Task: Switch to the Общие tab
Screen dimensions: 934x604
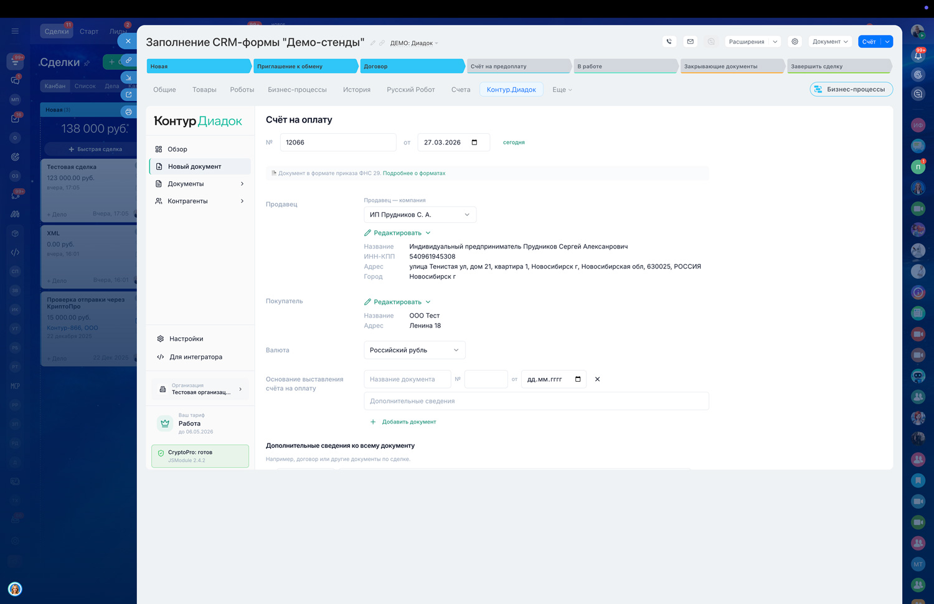Action: coord(164,90)
